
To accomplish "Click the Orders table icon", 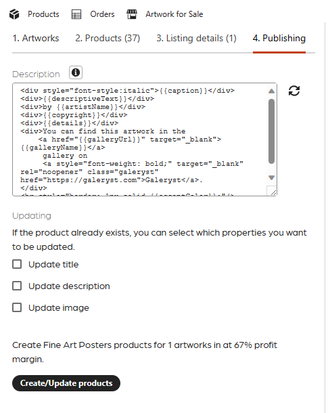I will click(76, 14).
